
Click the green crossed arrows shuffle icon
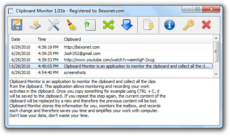(x=108, y=25)
